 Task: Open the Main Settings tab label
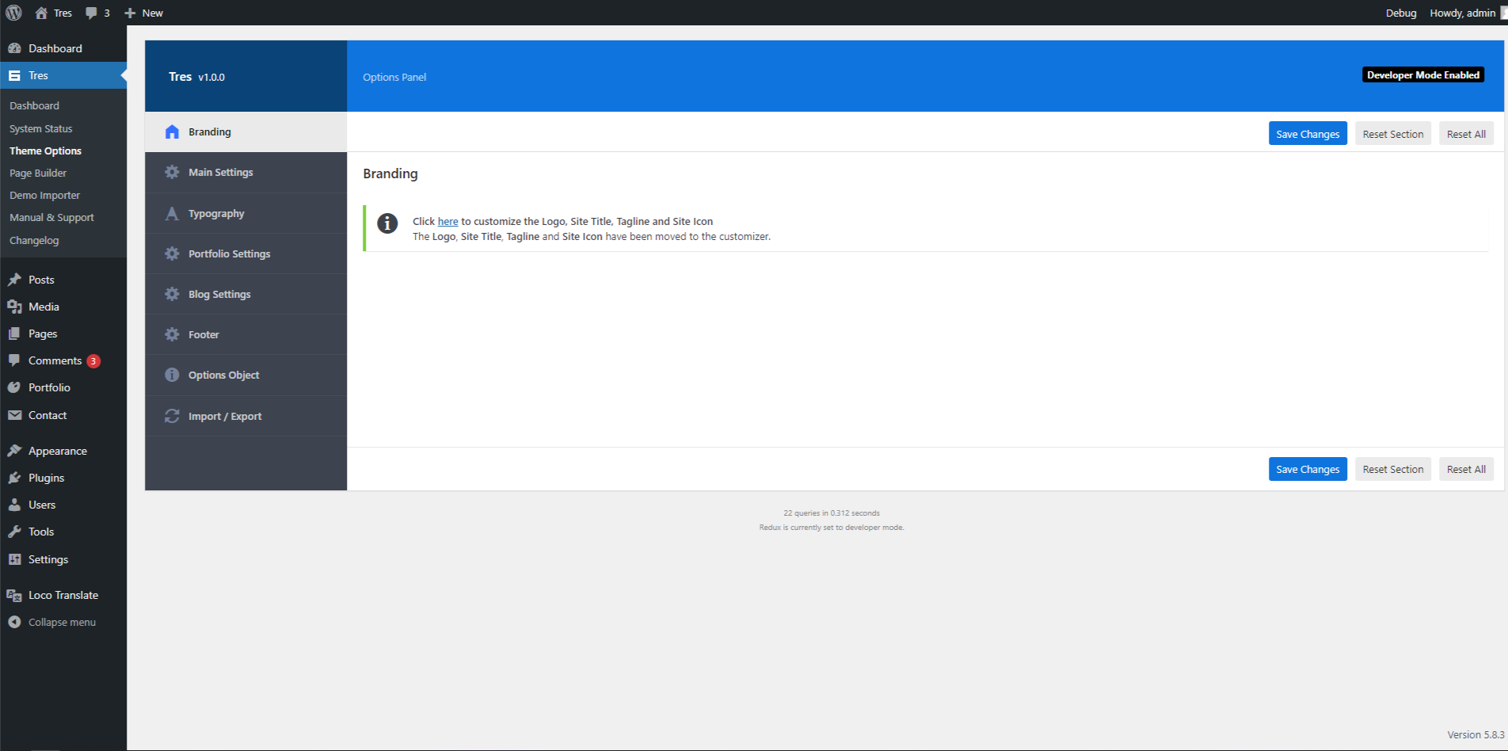(x=221, y=172)
